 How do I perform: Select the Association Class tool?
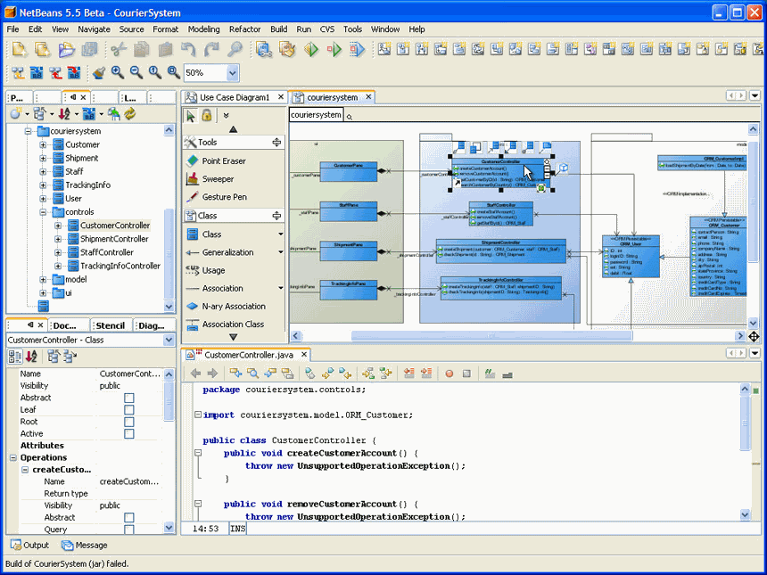234,324
